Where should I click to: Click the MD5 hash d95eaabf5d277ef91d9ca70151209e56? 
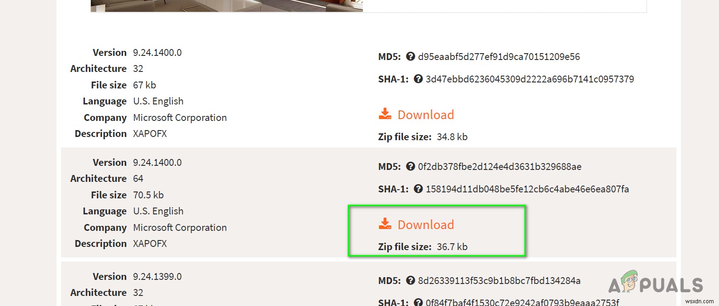[499, 57]
